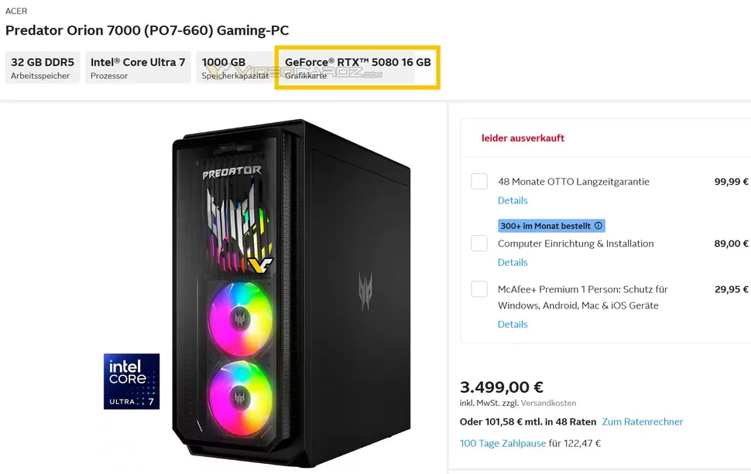Open the Zum Ratenrechner link
This screenshot has height=474, width=751.
(x=641, y=421)
